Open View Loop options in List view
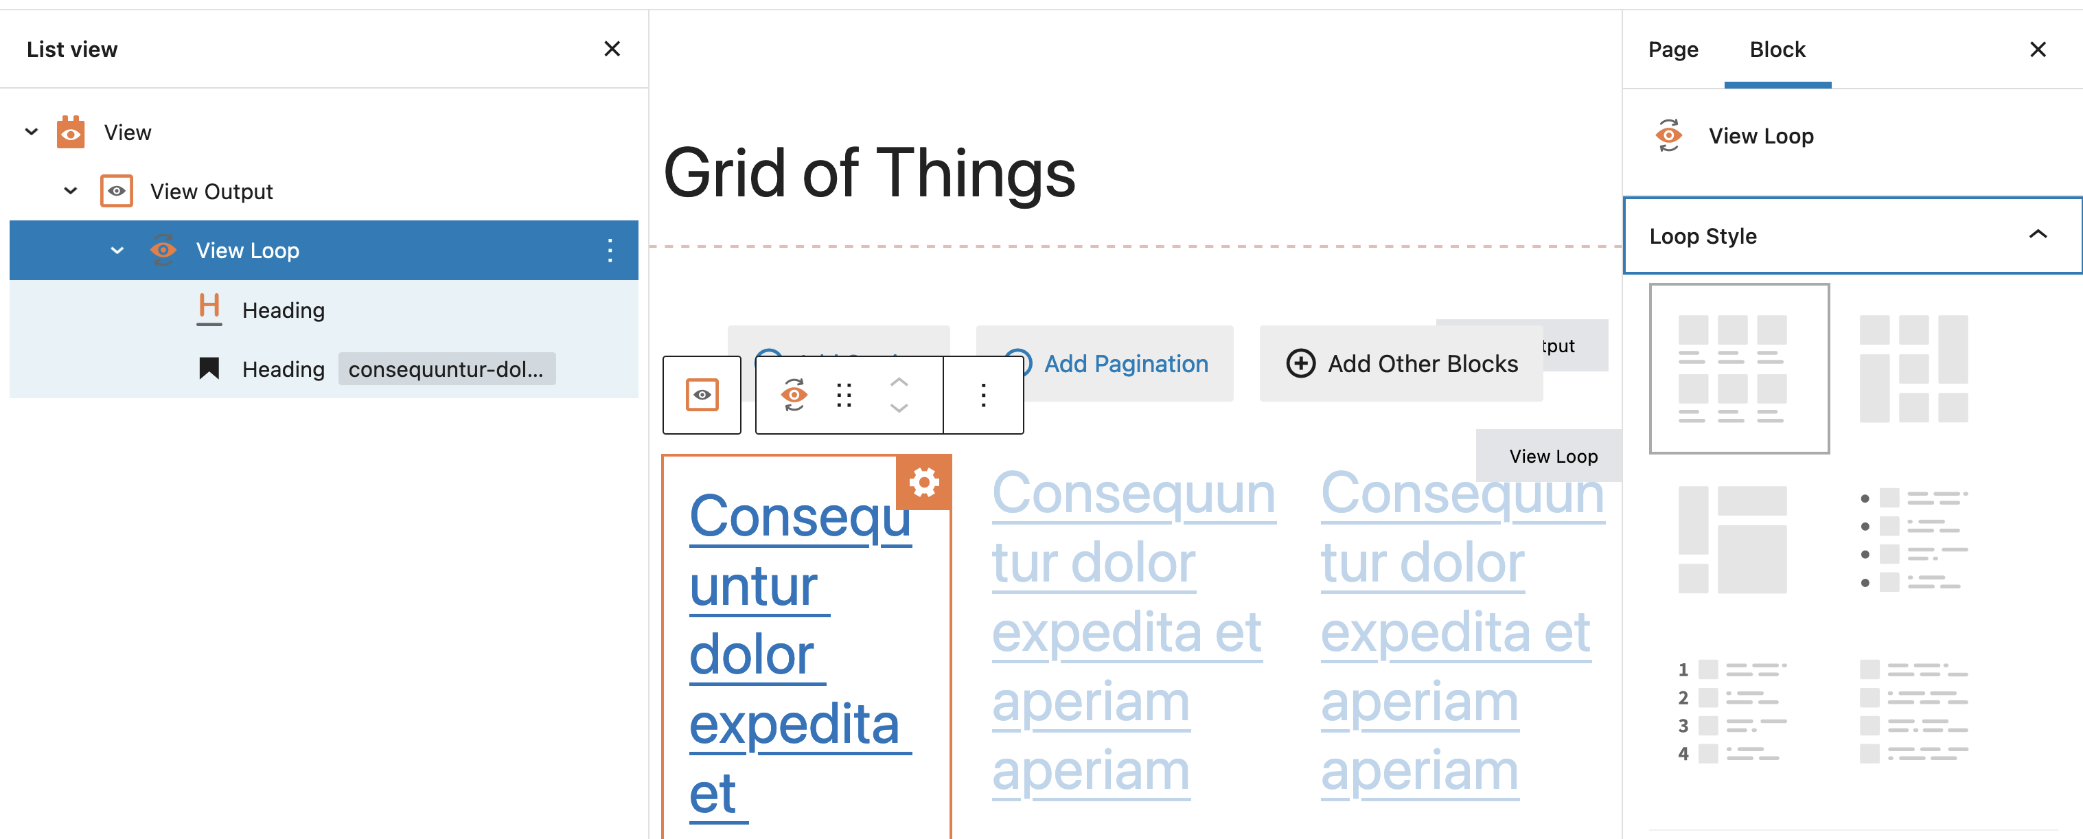This screenshot has height=839, width=2083. (x=610, y=251)
